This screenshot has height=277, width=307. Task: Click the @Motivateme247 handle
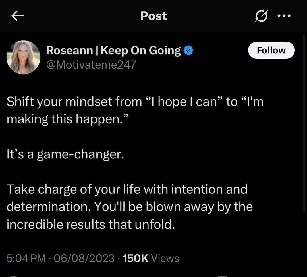(x=91, y=65)
